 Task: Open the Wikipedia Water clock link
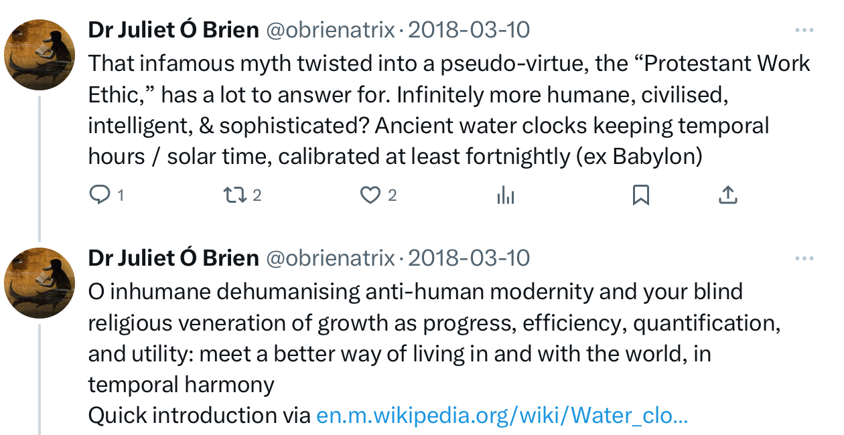502,416
